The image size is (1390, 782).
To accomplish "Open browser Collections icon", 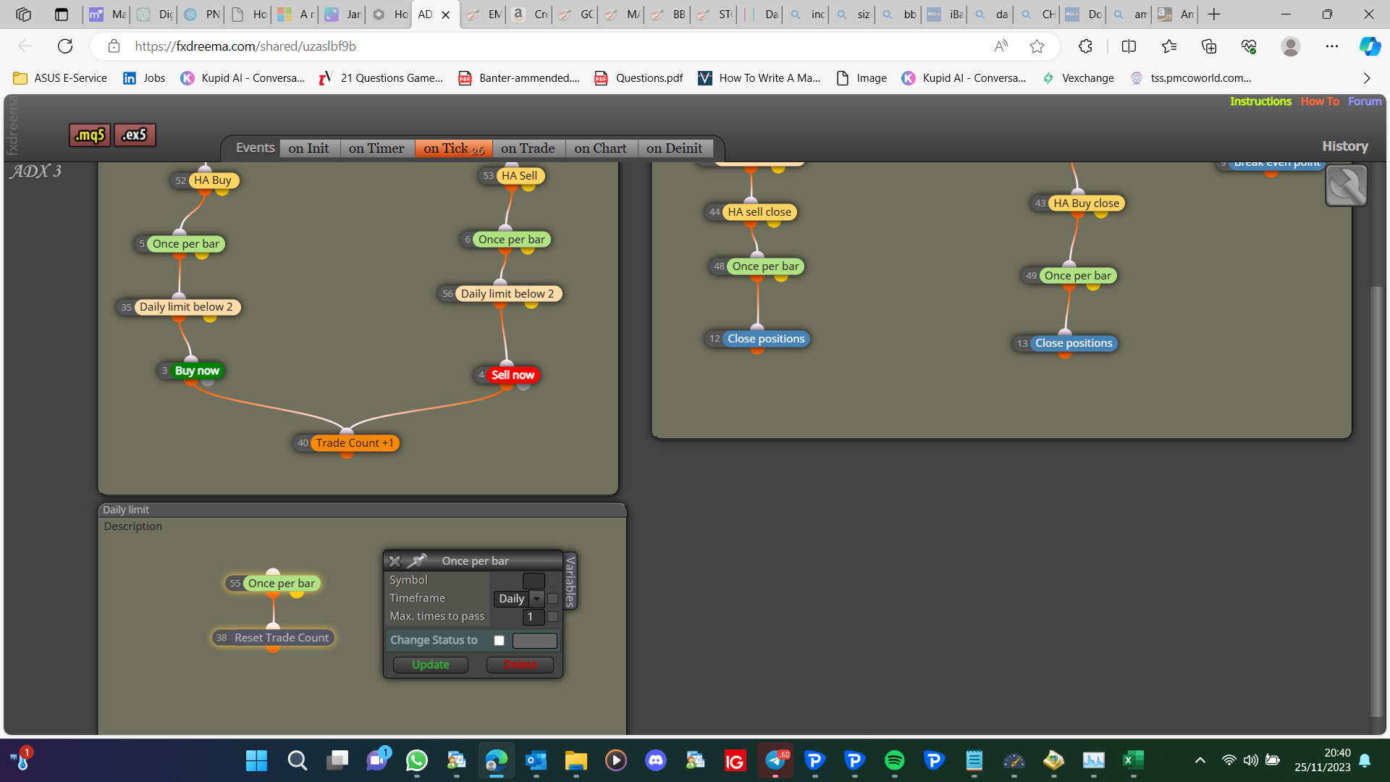I will click(x=1209, y=46).
